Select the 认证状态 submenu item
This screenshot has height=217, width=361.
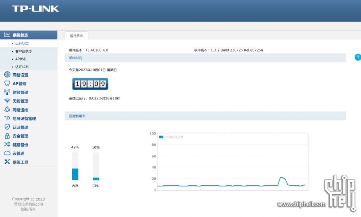(x=22, y=67)
